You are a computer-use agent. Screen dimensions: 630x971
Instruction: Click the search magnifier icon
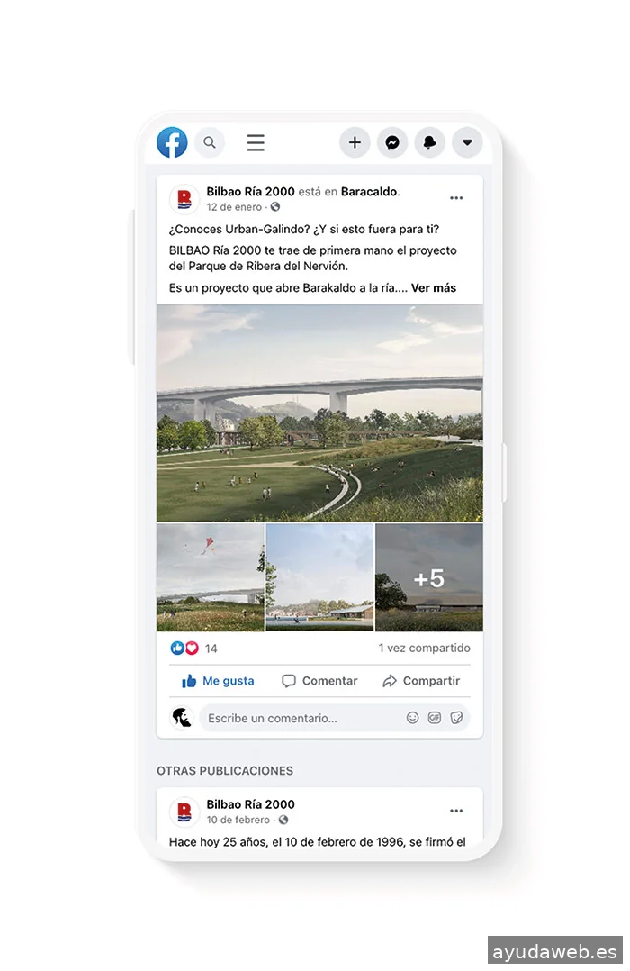(x=210, y=142)
